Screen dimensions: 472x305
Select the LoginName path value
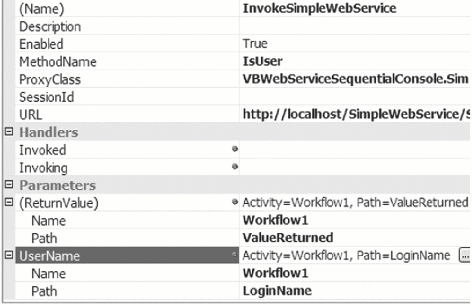(277, 291)
